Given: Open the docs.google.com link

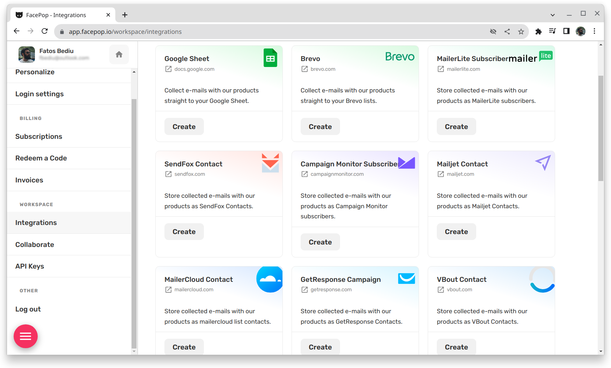Looking at the screenshot, I should 194,69.
